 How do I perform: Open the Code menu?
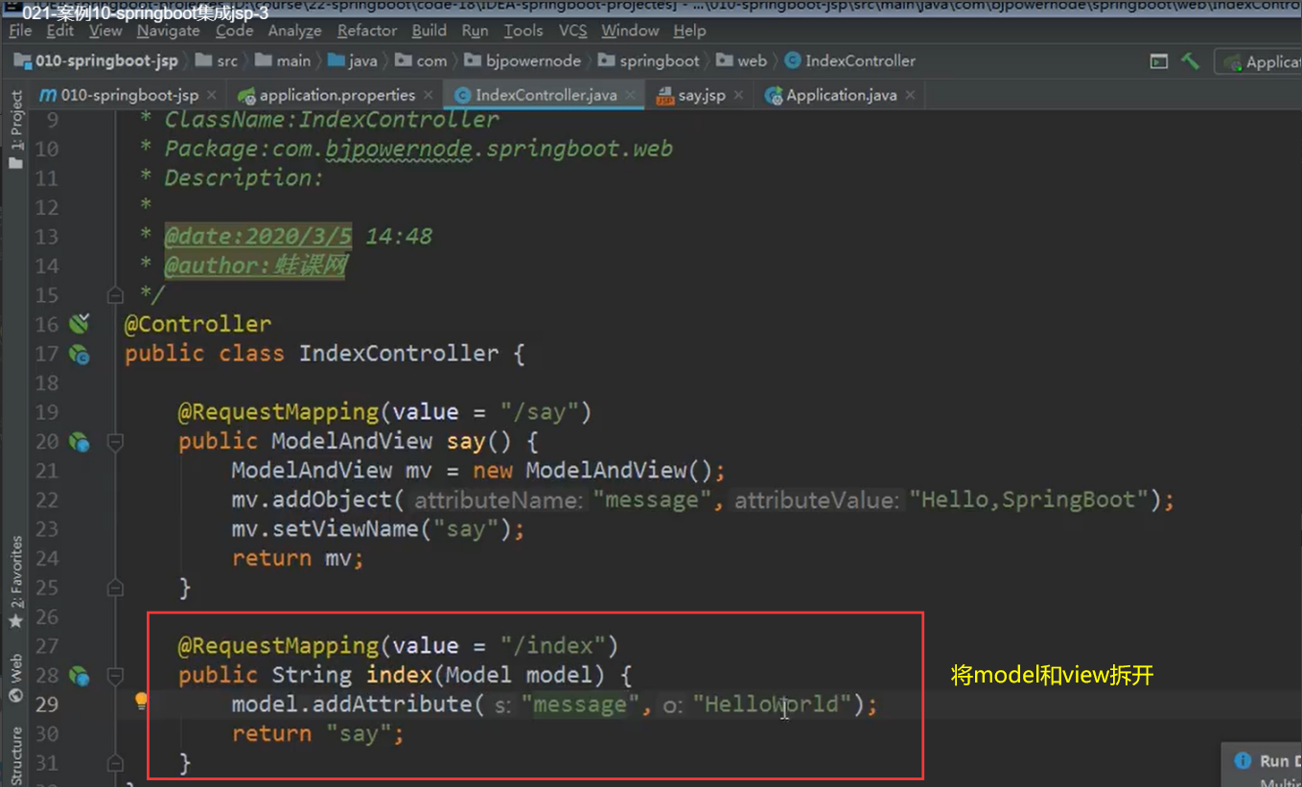point(234,31)
